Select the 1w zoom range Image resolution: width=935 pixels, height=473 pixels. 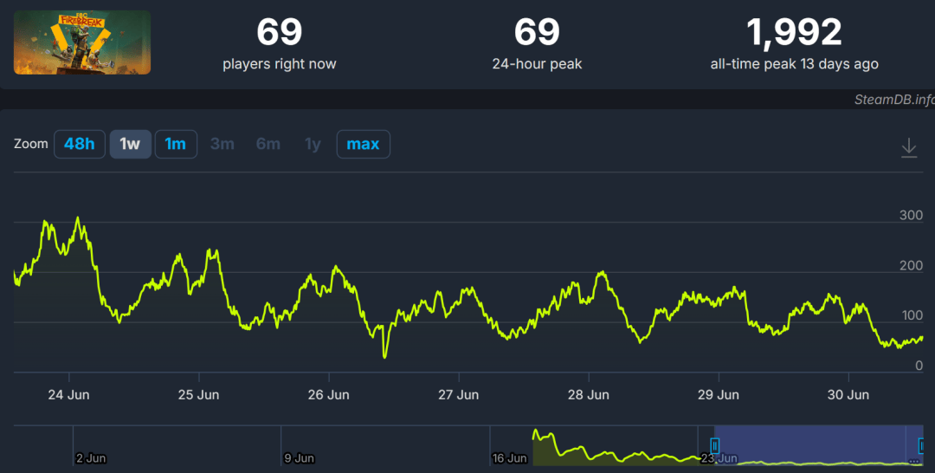pyautogui.click(x=130, y=145)
